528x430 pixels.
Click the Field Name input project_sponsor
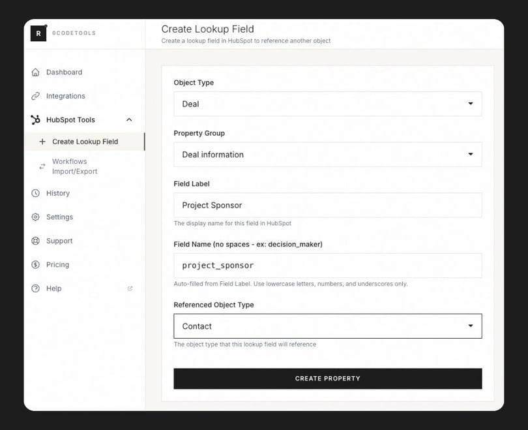(x=327, y=266)
